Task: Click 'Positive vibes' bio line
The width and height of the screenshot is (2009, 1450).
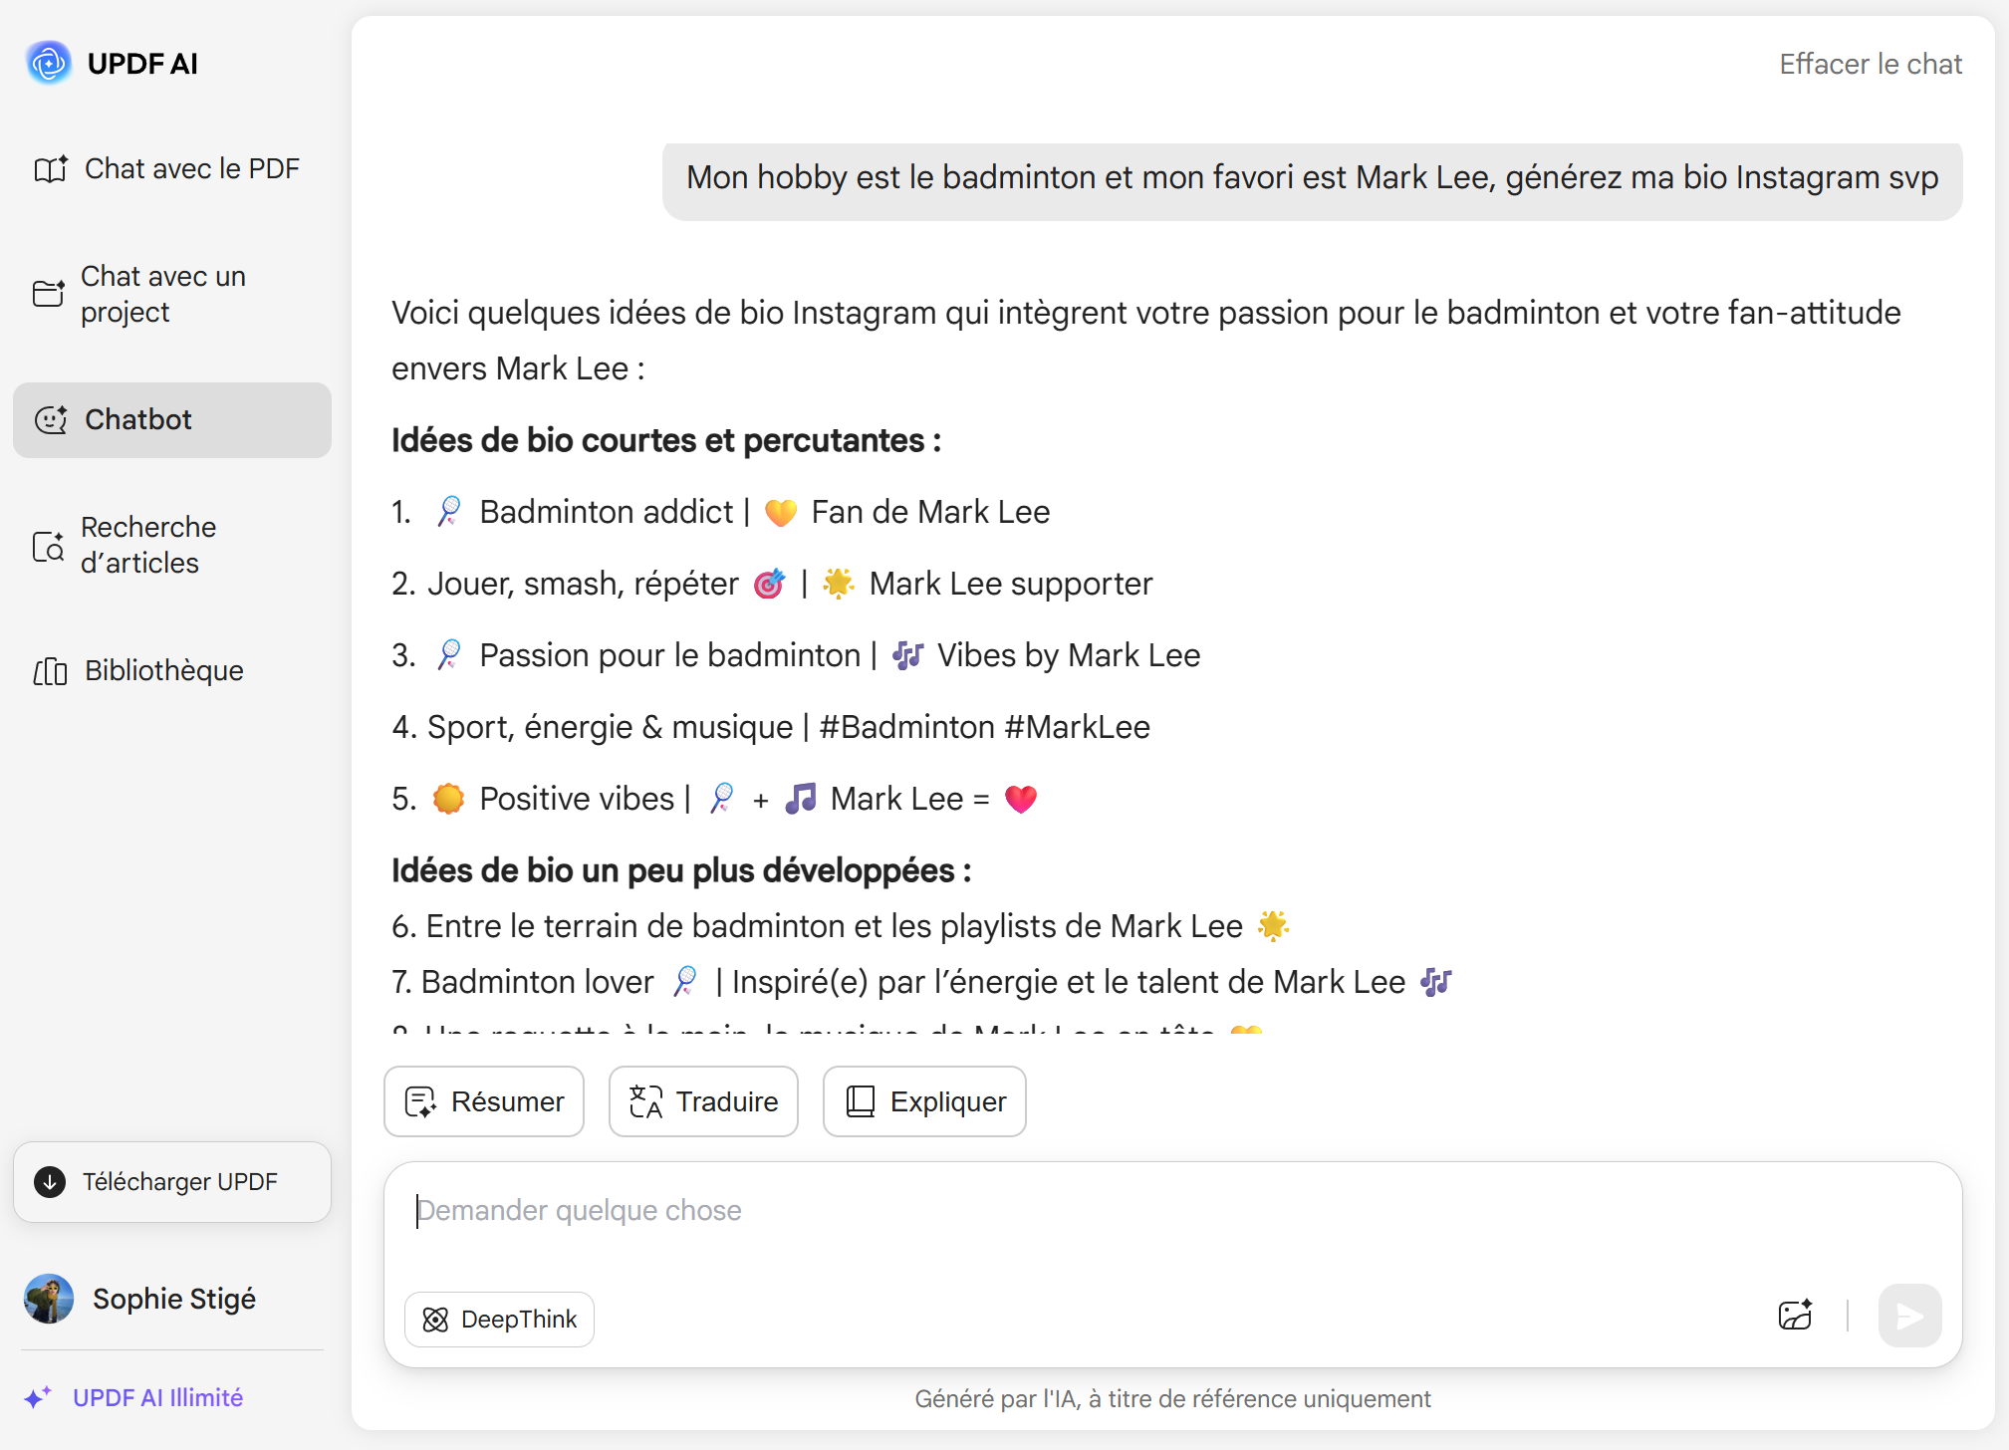Action: pyautogui.click(x=715, y=799)
